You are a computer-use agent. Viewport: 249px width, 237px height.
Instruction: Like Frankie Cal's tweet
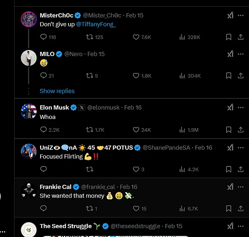(x=136, y=209)
